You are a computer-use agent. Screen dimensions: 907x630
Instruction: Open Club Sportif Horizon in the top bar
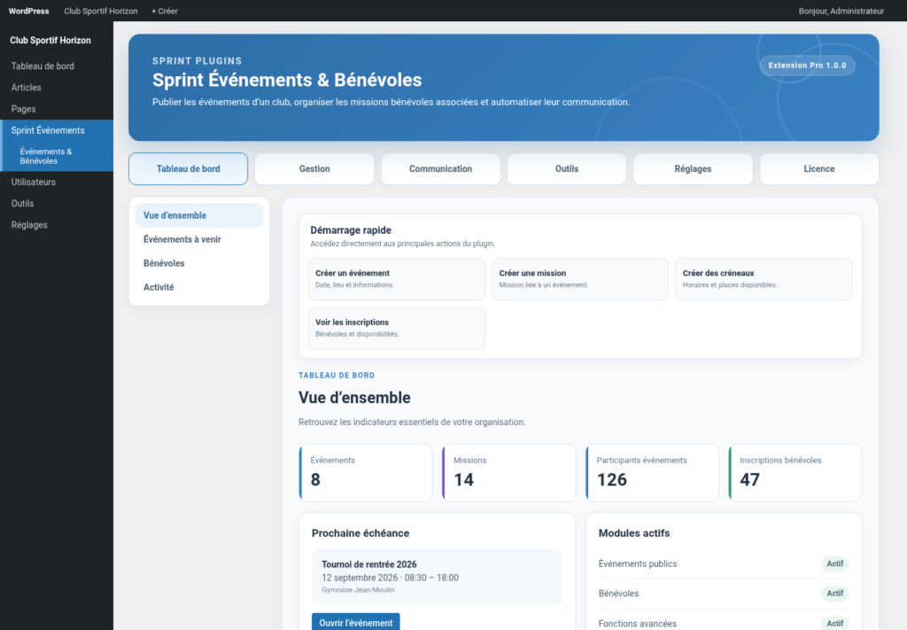click(x=101, y=11)
